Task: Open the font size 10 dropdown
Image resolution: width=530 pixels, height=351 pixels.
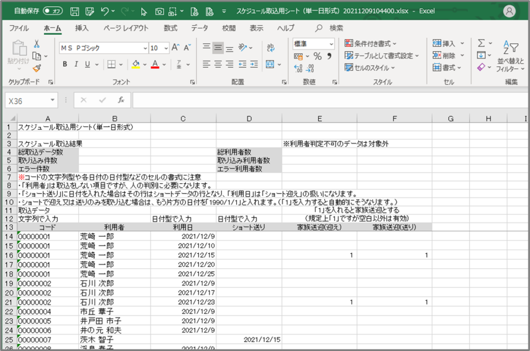Action: click(x=166, y=48)
